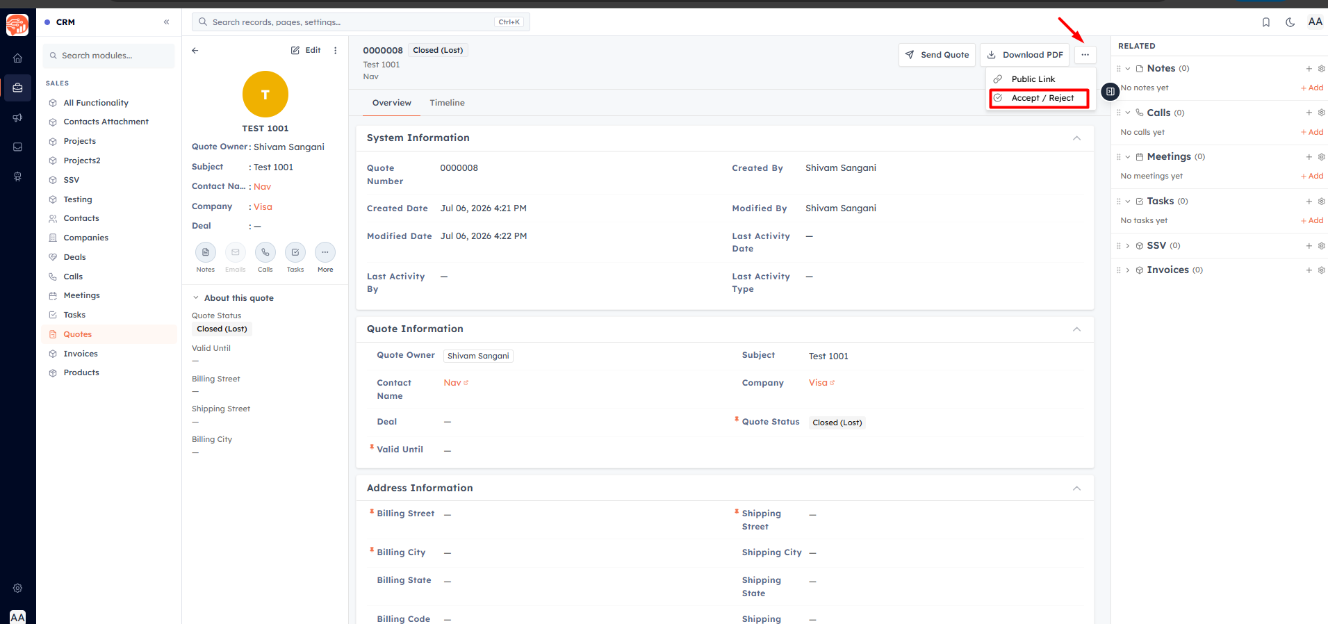The image size is (1328, 624).
Task: Collapse the CRM sidebar with double chevron
Action: (167, 22)
